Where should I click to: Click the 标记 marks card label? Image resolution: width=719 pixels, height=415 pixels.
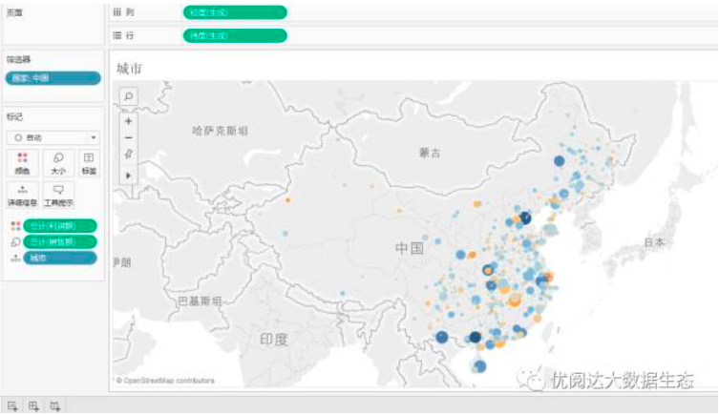click(x=14, y=116)
